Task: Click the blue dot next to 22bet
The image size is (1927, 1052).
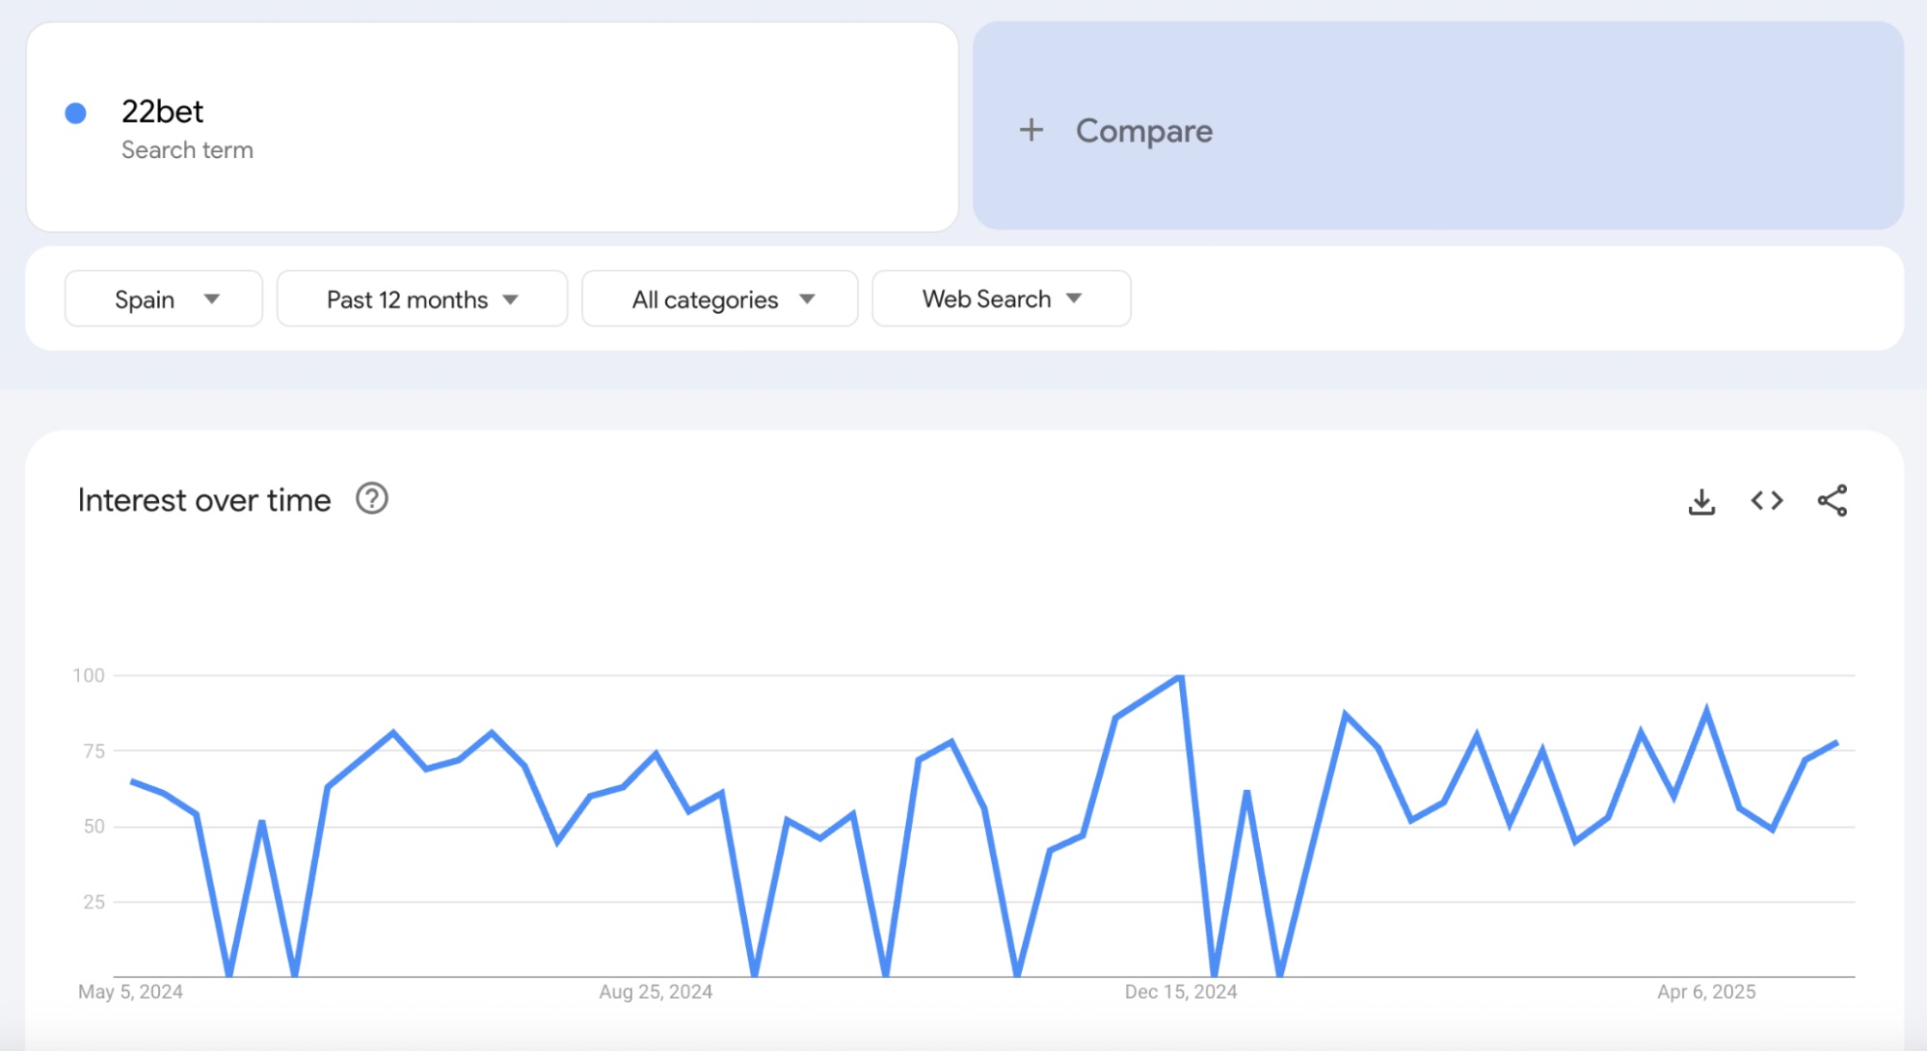Action: [75, 113]
